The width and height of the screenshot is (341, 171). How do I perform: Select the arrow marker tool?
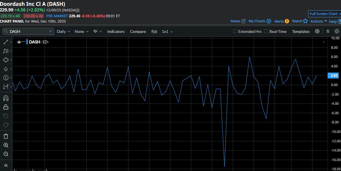click(x=6, y=69)
